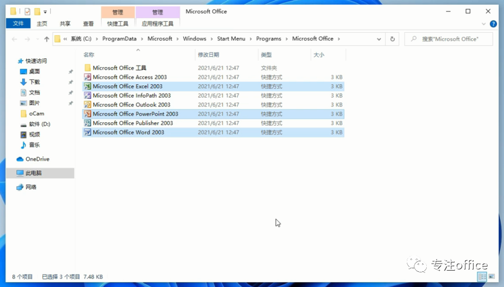Viewport: 504px width, 287px height.
Task: Open the 查看 ribbon tab
Action: point(88,23)
